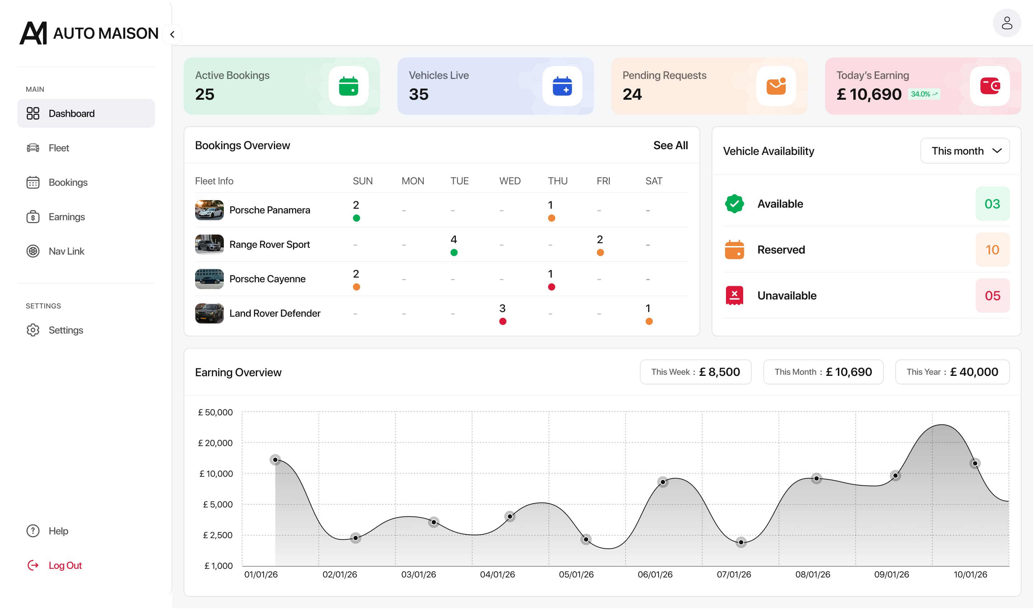
Task: Click the red Today's Earning wallet icon
Action: (990, 86)
